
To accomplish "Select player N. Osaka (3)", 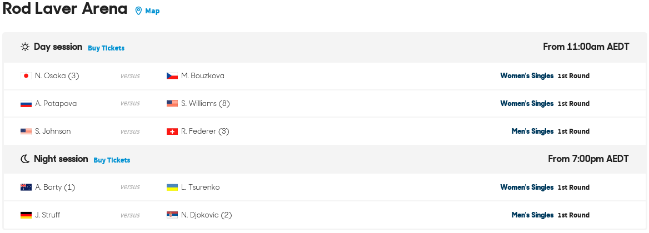I will click(x=57, y=76).
